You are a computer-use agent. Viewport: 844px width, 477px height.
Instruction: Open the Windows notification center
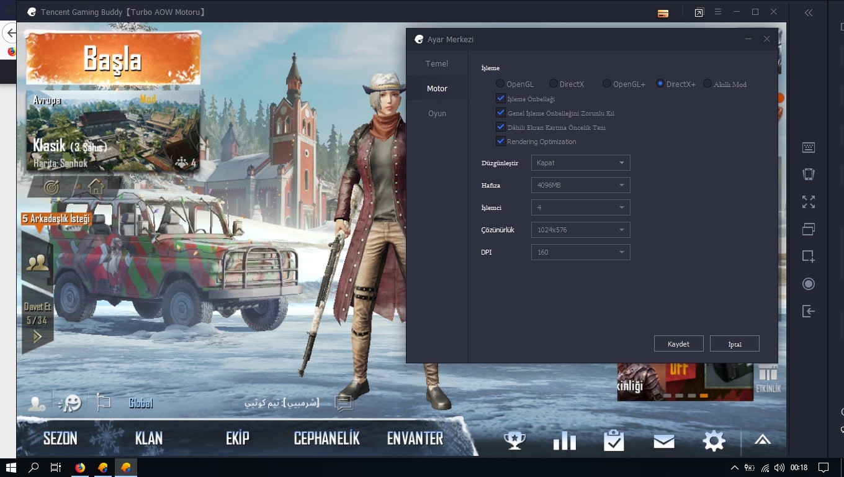pos(824,468)
